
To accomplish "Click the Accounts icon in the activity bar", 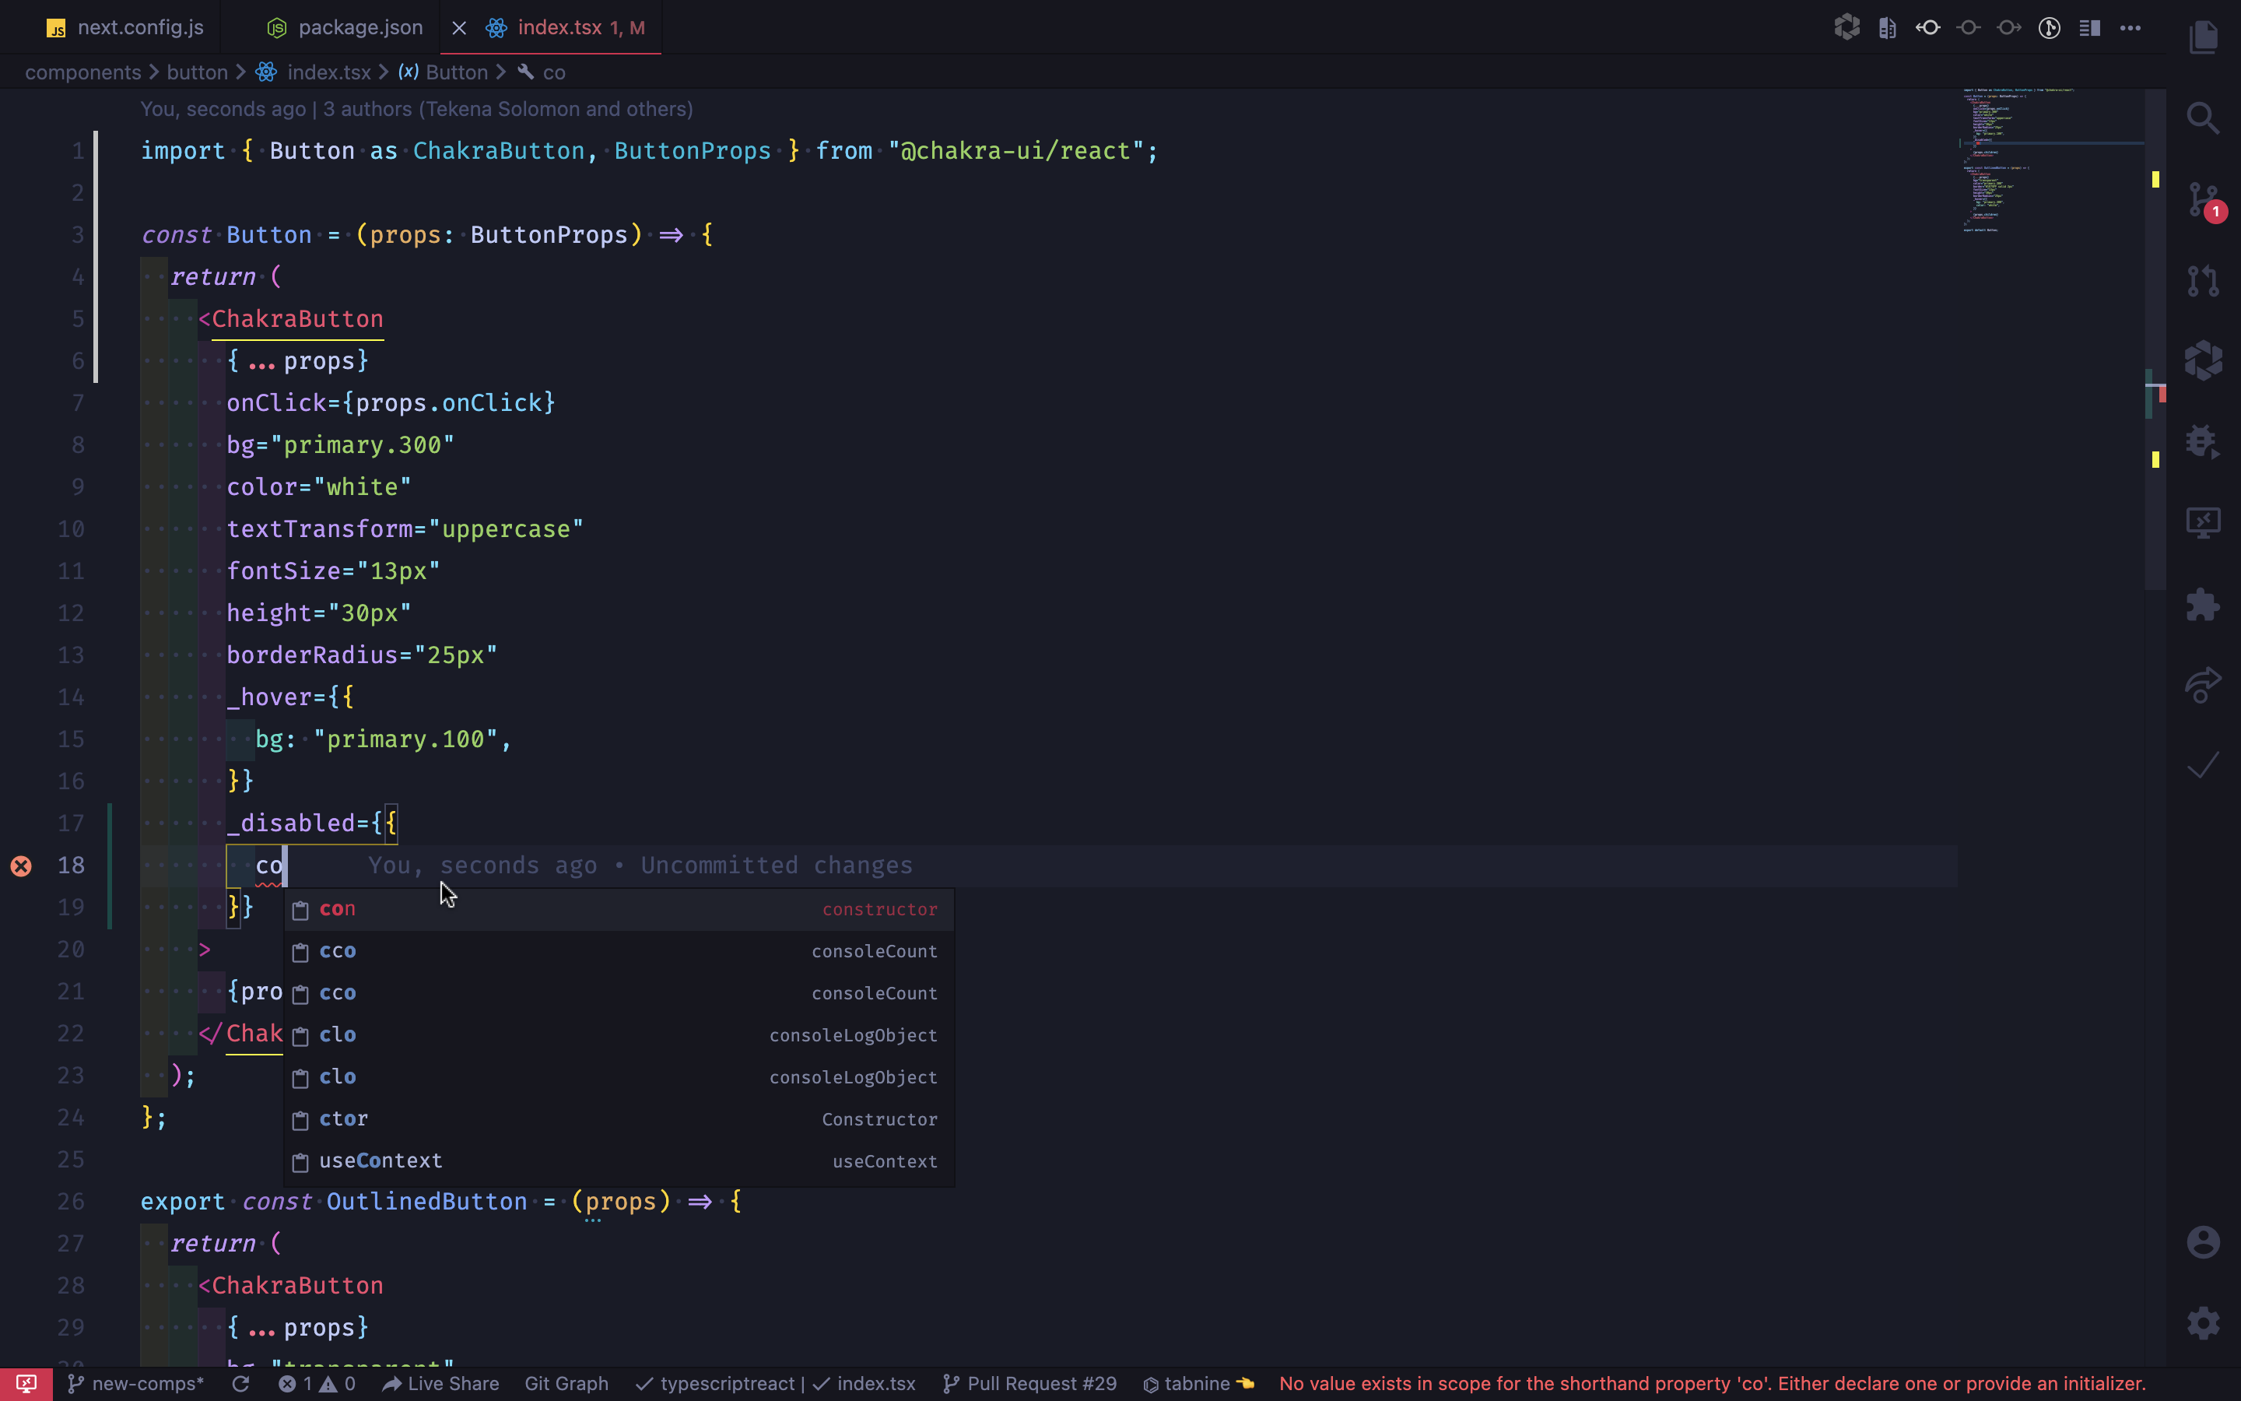I will pos(2203,1241).
